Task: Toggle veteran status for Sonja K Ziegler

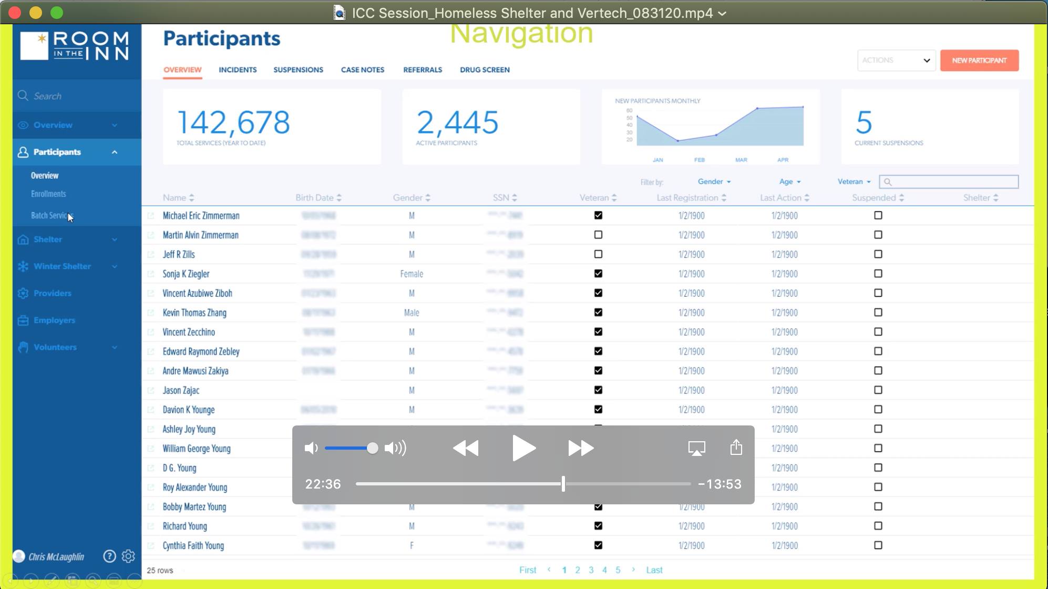Action: click(598, 273)
